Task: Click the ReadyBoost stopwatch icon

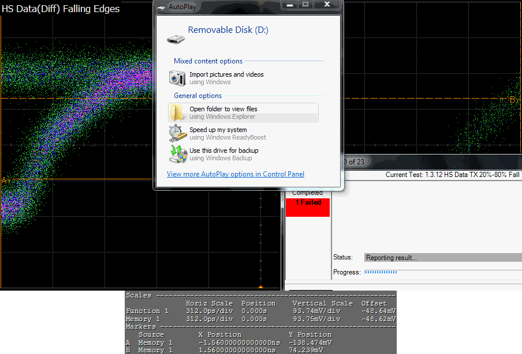Action: [x=177, y=133]
